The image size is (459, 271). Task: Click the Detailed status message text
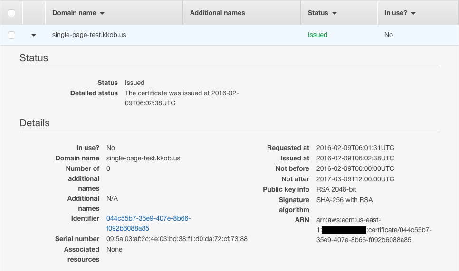coord(182,98)
